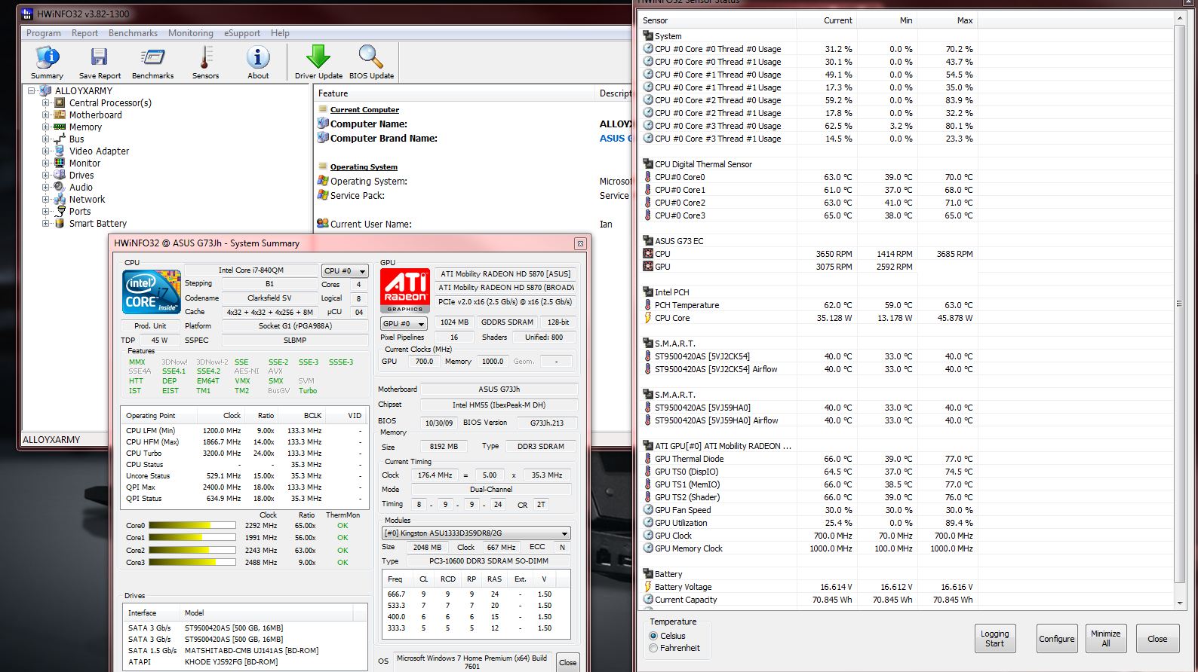
Task: Click the CPU Core power bolt icon
Action: click(x=648, y=318)
